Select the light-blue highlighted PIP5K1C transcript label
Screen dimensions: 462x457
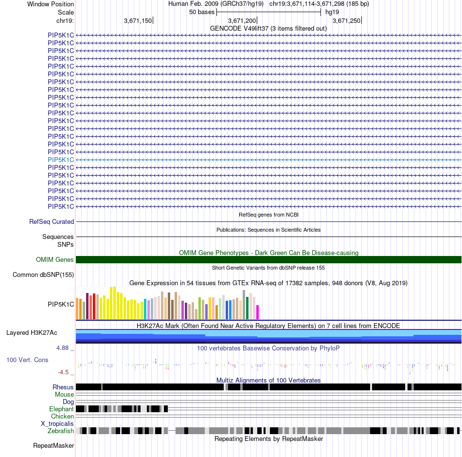[x=61, y=160]
